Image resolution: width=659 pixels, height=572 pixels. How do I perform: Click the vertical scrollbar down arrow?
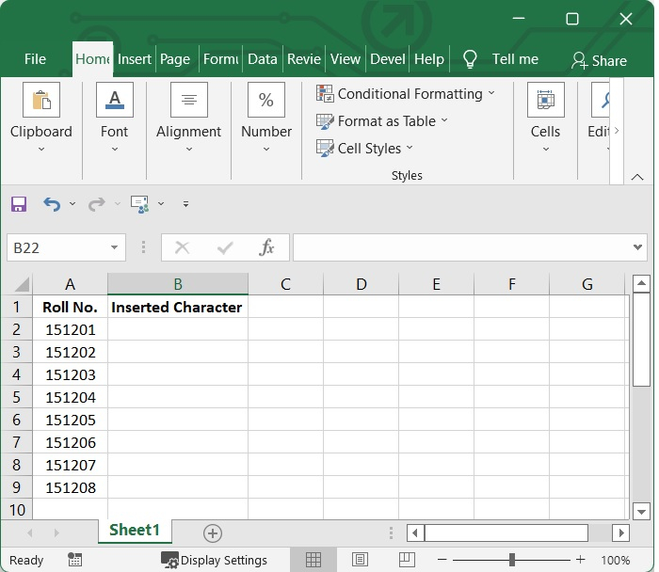641,512
